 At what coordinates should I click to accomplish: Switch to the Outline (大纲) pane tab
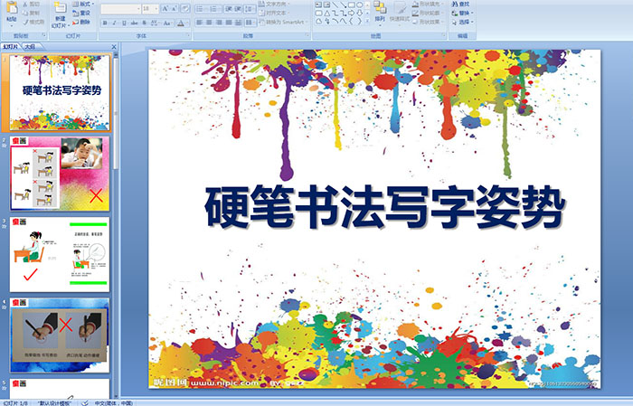point(30,47)
